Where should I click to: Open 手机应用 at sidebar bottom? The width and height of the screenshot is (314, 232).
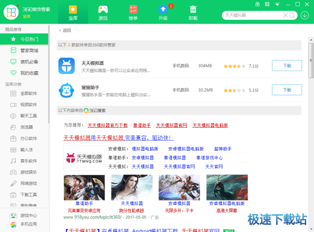coord(24,224)
